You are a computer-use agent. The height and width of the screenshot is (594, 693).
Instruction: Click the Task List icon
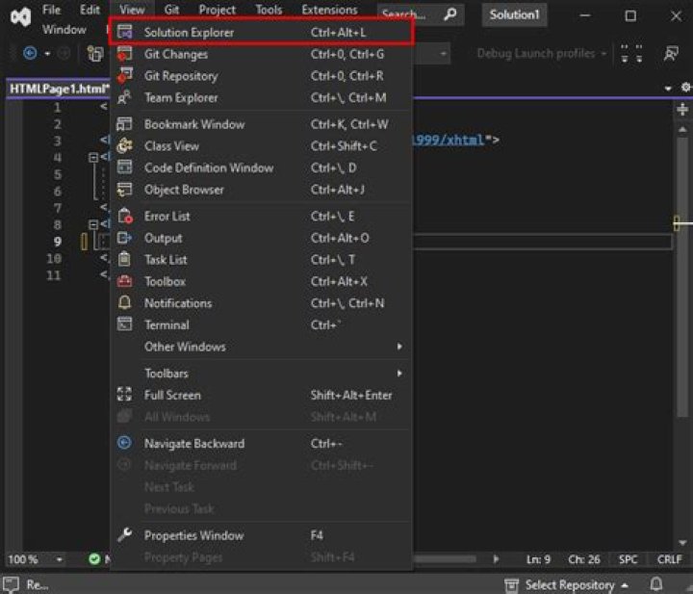click(x=124, y=259)
